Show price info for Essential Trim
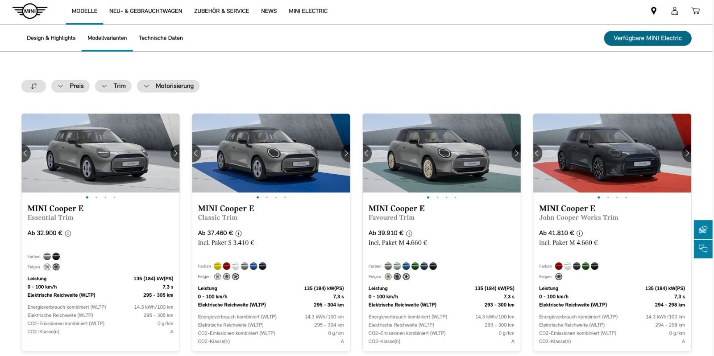Viewport: 714px width, 356px height. (68, 233)
